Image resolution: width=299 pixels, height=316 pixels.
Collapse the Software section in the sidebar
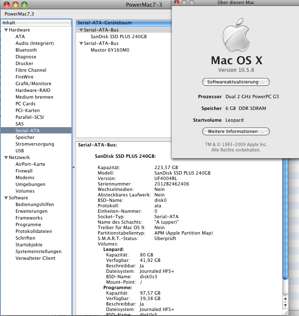(6, 198)
